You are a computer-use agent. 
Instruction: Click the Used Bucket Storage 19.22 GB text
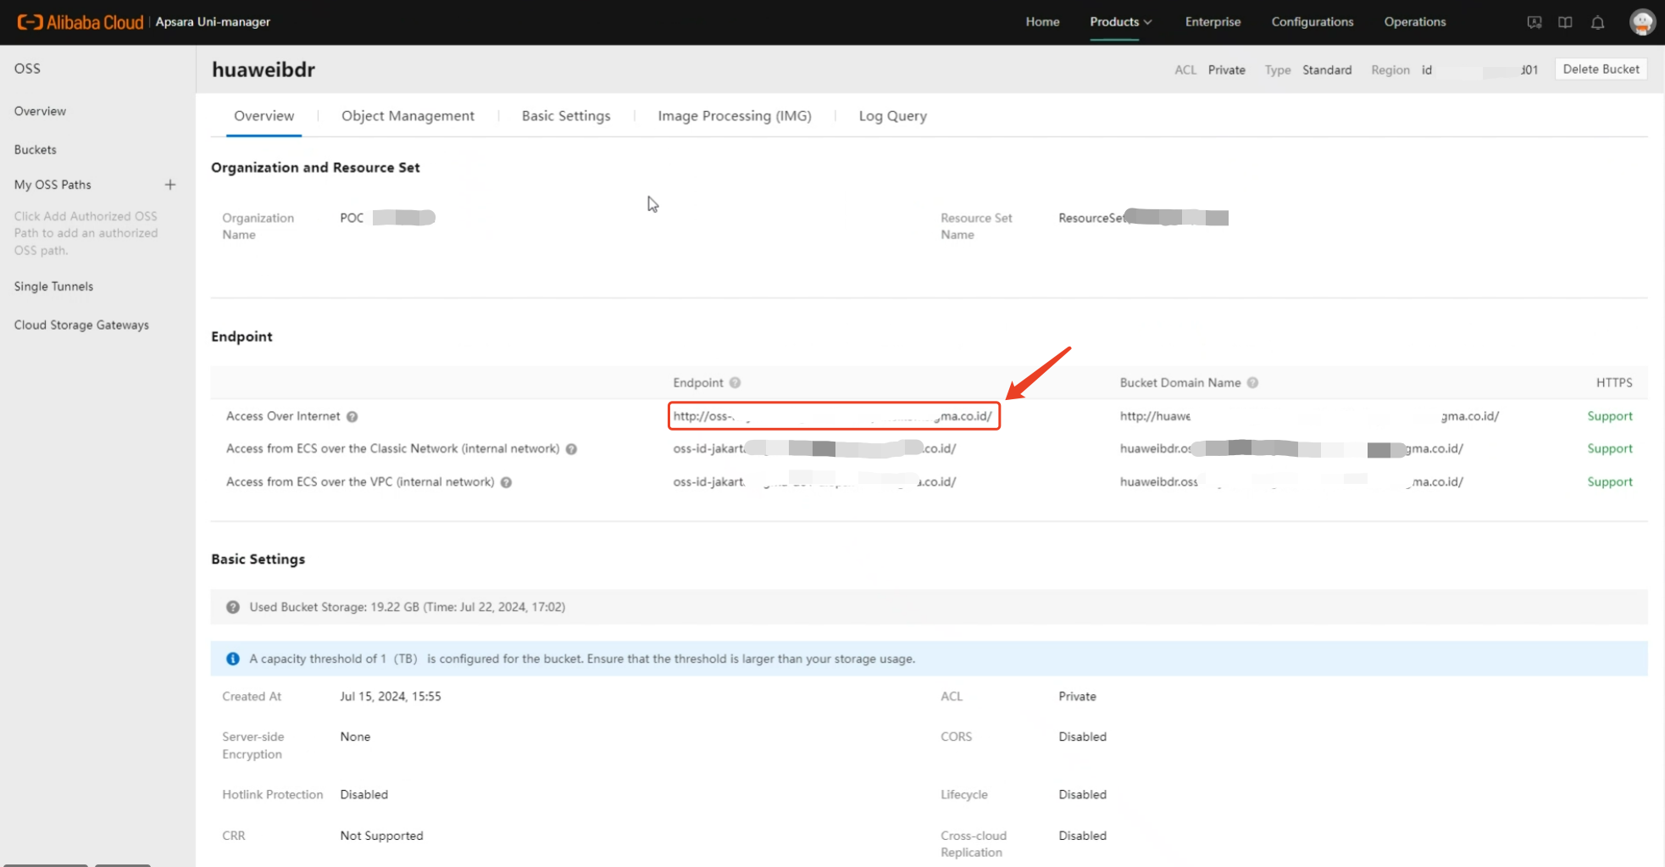click(407, 607)
